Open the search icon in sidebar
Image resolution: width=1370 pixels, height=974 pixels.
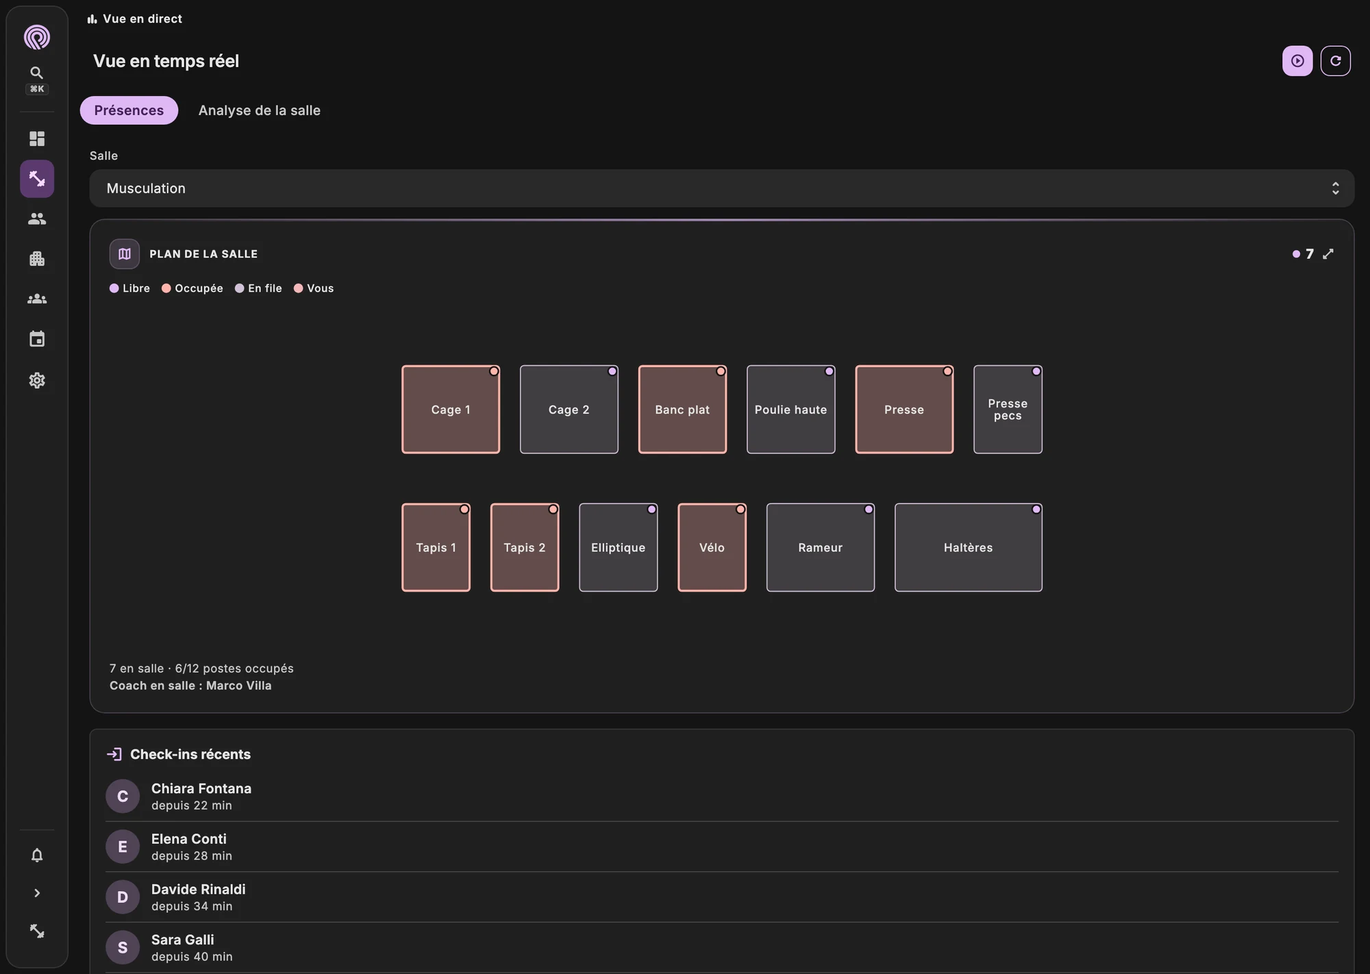[x=37, y=73]
